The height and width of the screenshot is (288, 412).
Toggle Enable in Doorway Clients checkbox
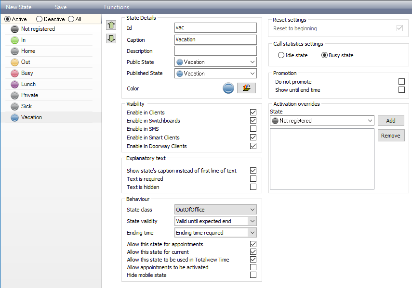point(253,146)
